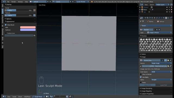This screenshot has height=98, width=174.
Task: Open the Cycles Render engine dropdown
Action: pos(82,2)
